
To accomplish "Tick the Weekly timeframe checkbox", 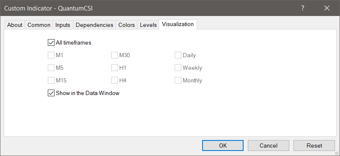I will click(x=178, y=68).
